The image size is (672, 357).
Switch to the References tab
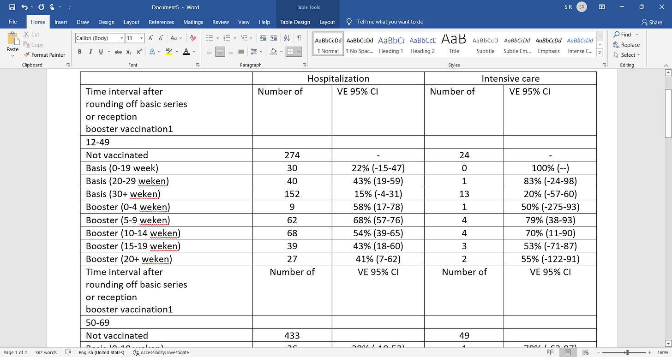pos(161,22)
